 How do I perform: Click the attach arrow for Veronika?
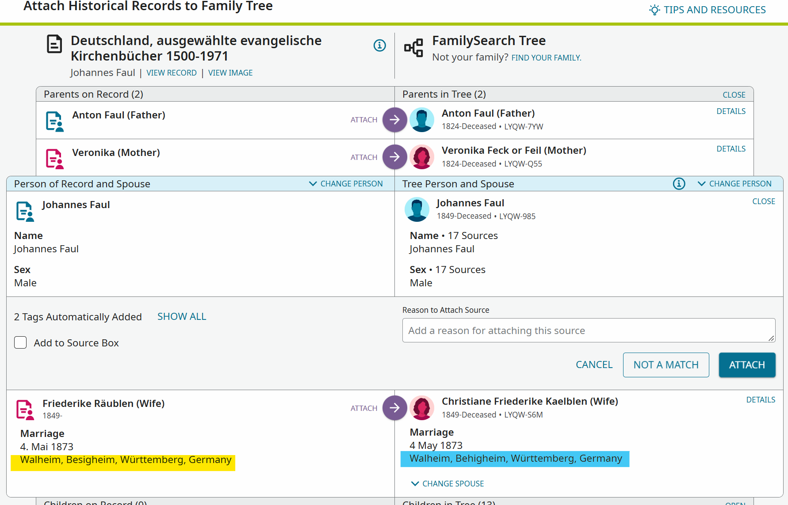[394, 157]
